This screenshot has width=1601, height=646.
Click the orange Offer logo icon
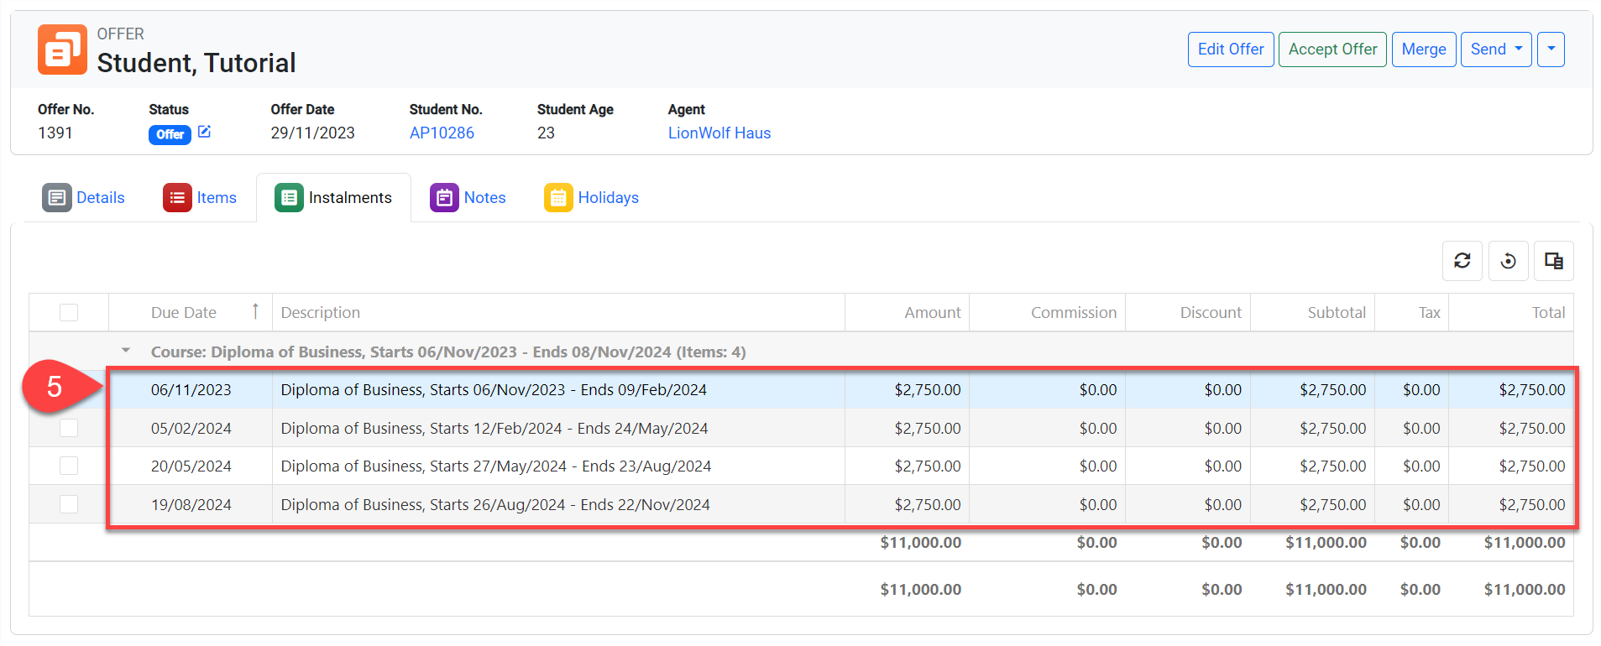62,49
